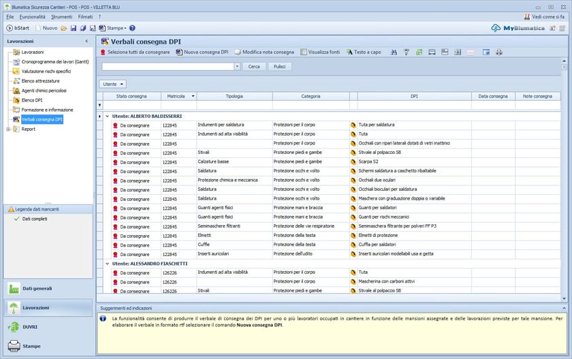Open file with the folder icon
The width and height of the screenshot is (572, 359).
click(64, 28)
